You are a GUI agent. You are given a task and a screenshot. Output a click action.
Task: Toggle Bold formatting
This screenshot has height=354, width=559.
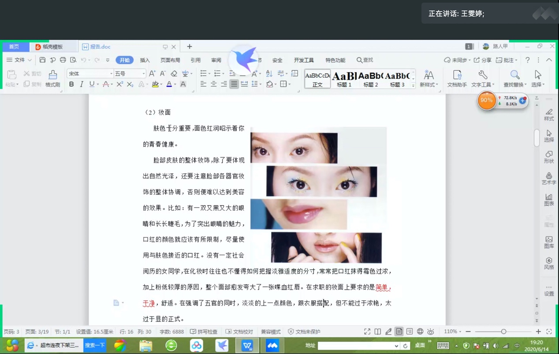point(71,84)
